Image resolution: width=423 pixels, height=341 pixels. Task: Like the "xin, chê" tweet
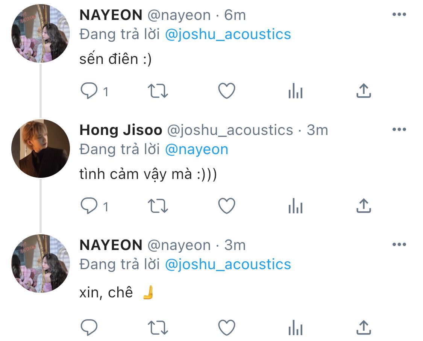click(227, 327)
